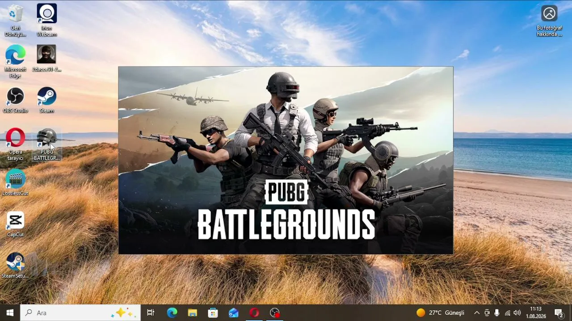Open the Windows Start menu
This screenshot has width=572, height=321.
(10, 313)
